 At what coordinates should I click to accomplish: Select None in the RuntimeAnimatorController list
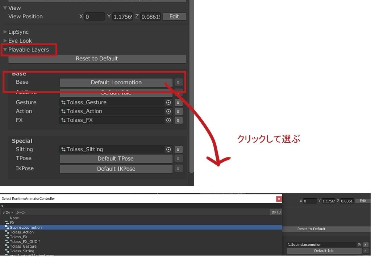14,218
